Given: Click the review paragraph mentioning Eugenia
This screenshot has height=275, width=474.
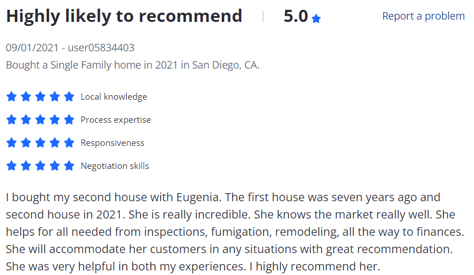Looking at the screenshot, I should pos(235,232).
